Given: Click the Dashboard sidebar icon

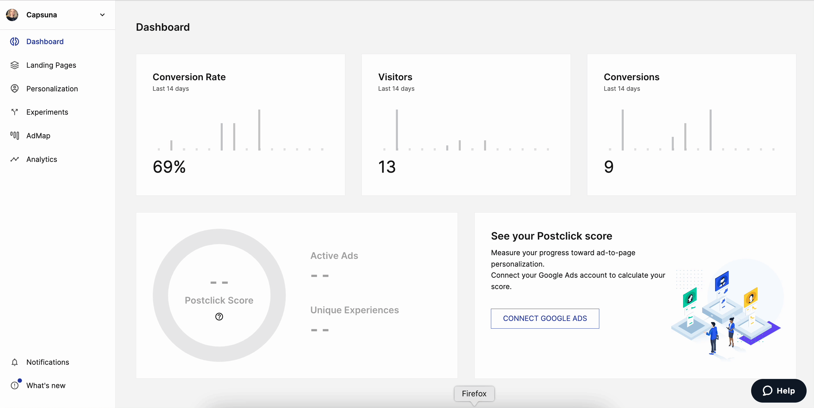Looking at the screenshot, I should [x=15, y=42].
